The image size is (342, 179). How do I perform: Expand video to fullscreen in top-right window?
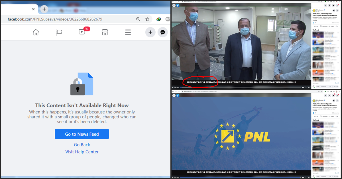[x=306, y=88]
